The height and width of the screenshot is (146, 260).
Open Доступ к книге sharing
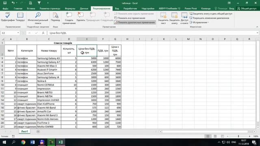tap(184, 18)
